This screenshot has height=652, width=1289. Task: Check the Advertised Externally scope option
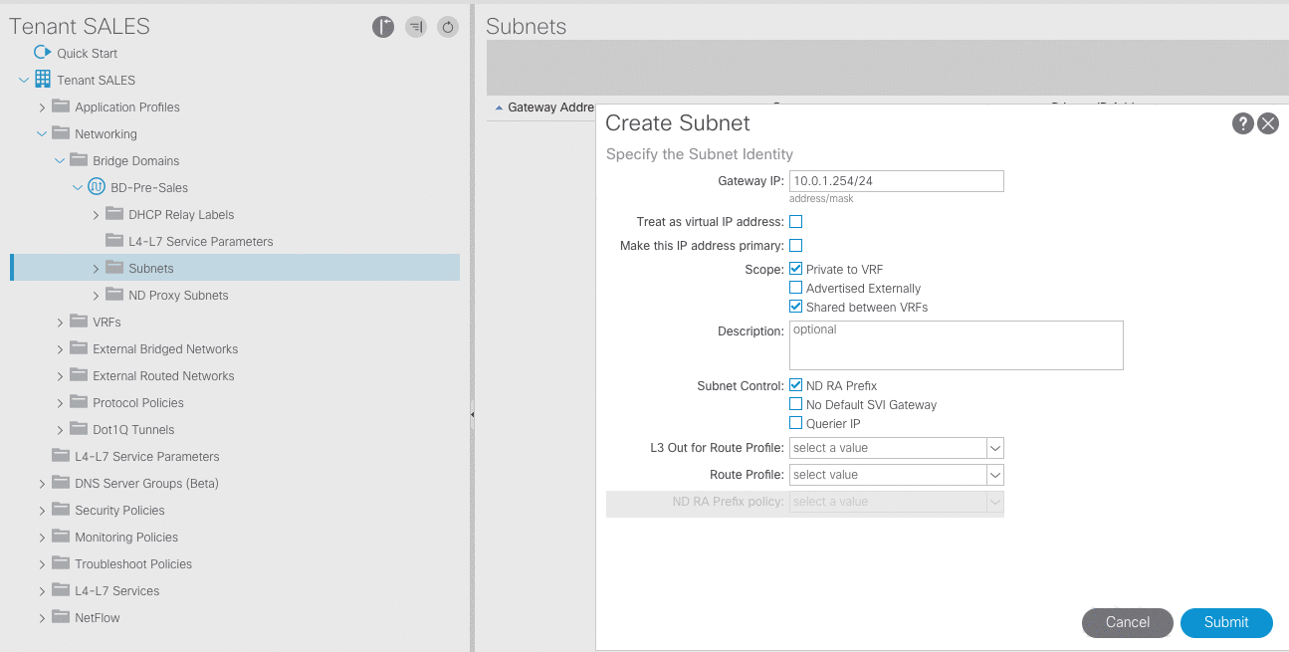795,289
